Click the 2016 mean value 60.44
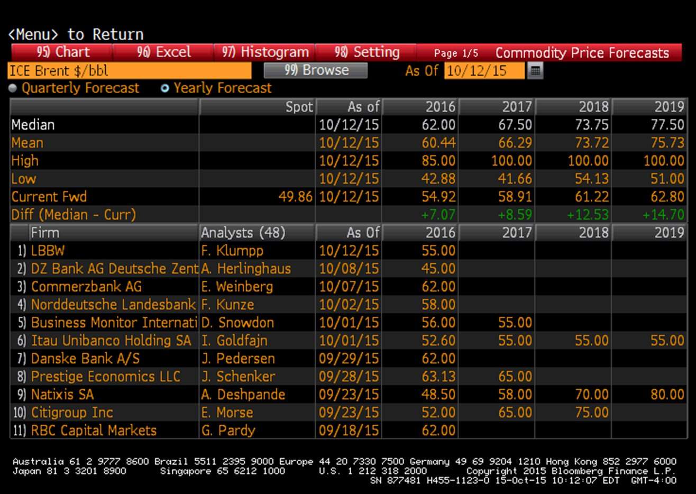This screenshot has height=494, width=696. pos(438,143)
